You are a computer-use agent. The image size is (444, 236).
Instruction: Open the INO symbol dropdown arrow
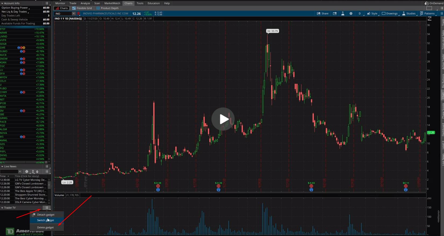73,14
